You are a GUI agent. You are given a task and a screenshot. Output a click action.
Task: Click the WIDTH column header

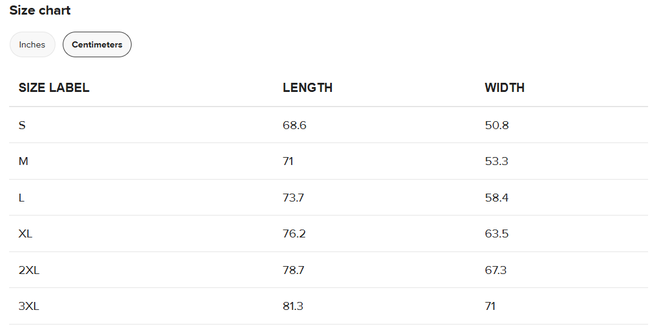coord(504,88)
